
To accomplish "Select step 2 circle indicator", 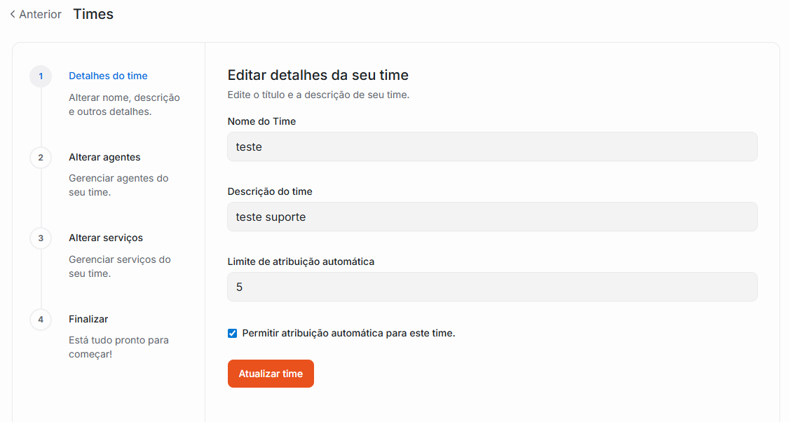I will tap(41, 158).
